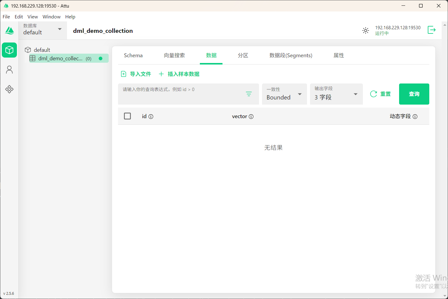Image resolution: width=448 pixels, height=299 pixels.
Task: Click the logout icon at top right
Action: pos(432,30)
